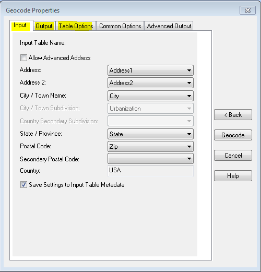Open the Secondary Postal Code dropdown
261x272 pixels.
(x=150, y=159)
